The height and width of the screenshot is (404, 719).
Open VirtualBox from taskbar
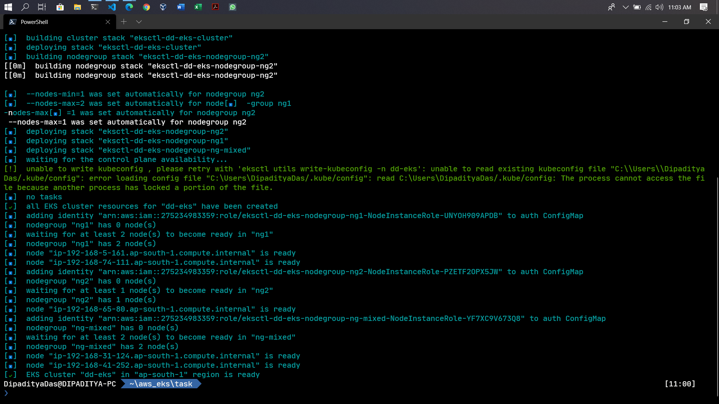pyautogui.click(x=163, y=7)
